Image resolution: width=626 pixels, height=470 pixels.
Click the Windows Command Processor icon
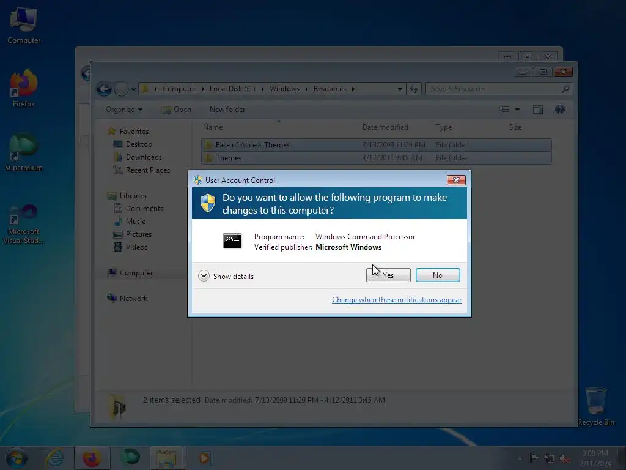pyautogui.click(x=232, y=241)
